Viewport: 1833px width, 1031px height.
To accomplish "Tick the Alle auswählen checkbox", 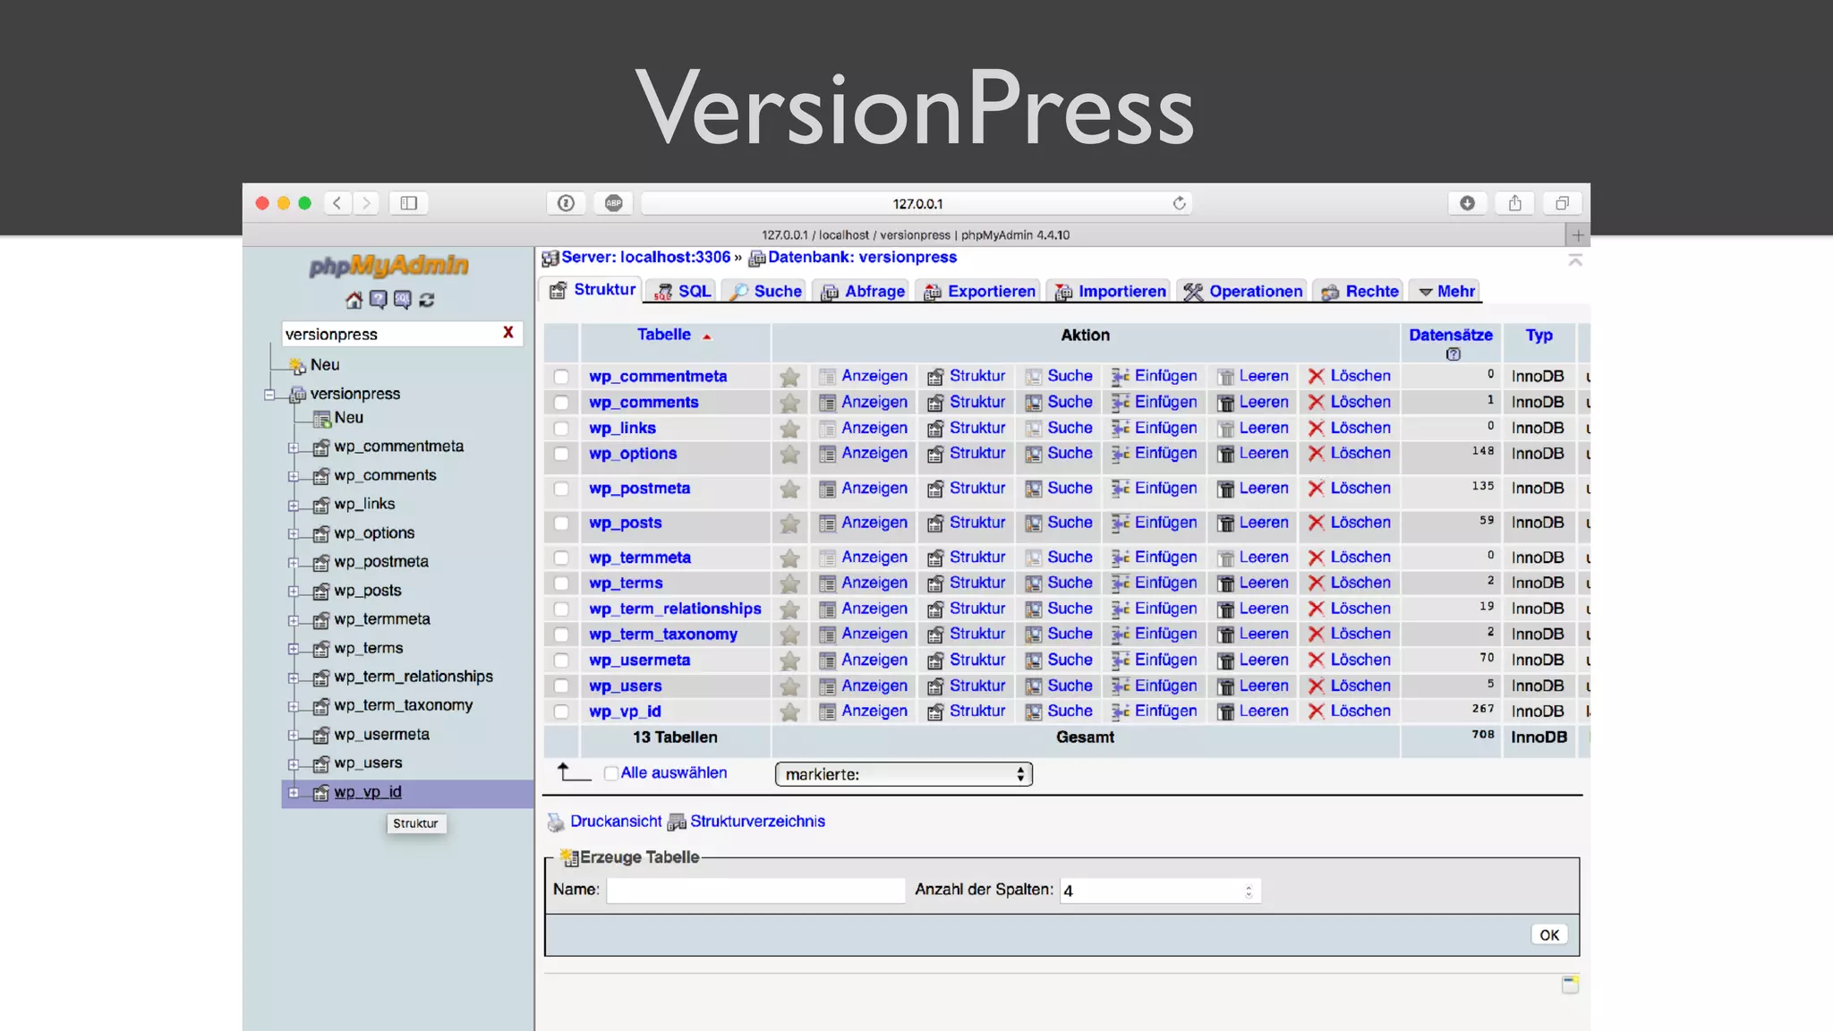I will pyautogui.click(x=611, y=773).
